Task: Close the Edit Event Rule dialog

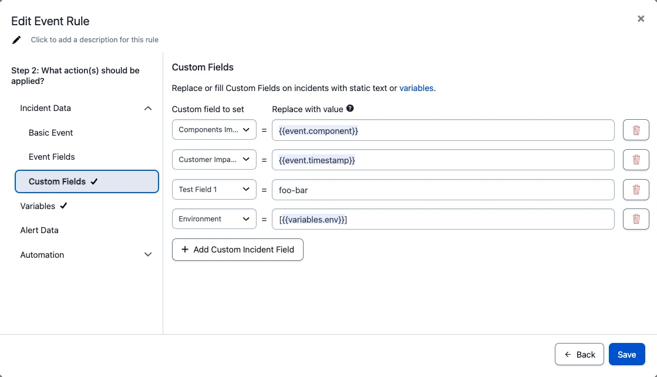Action: point(641,19)
